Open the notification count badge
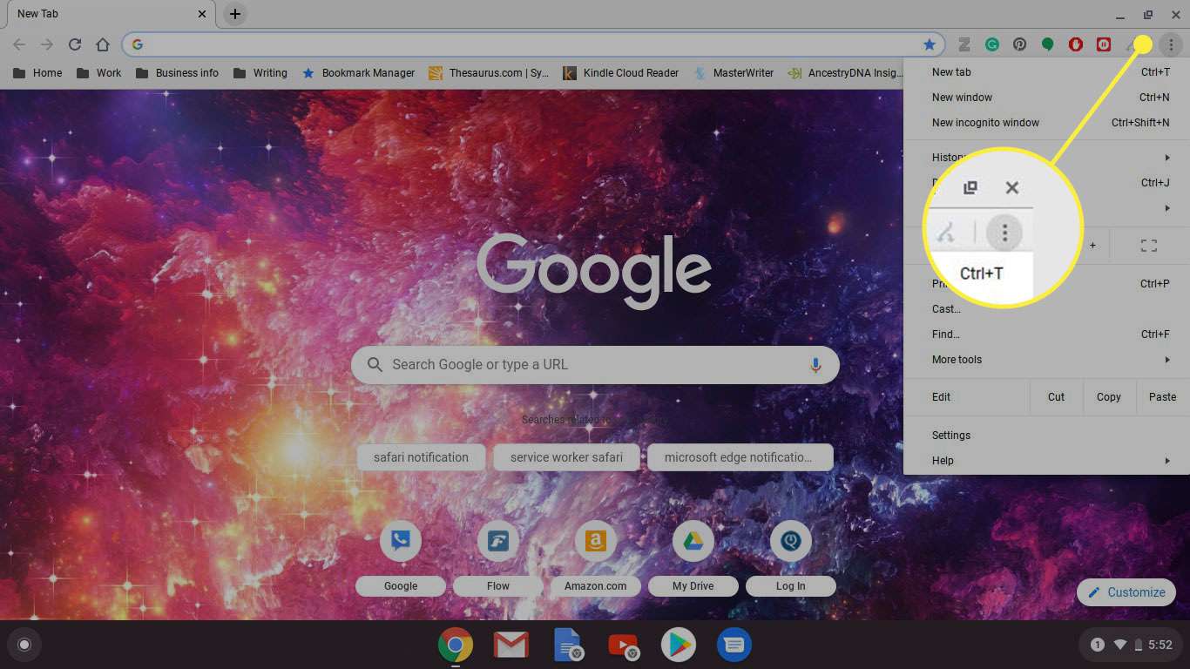Screen dimensions: 1190x669 tap(1098, 645)
